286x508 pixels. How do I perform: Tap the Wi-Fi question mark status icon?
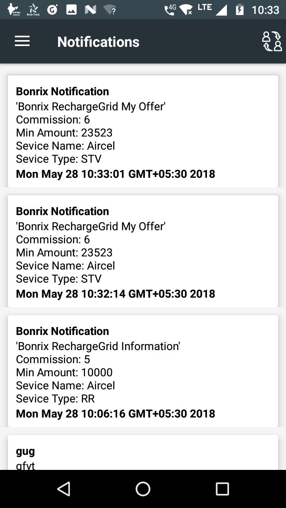110,10
